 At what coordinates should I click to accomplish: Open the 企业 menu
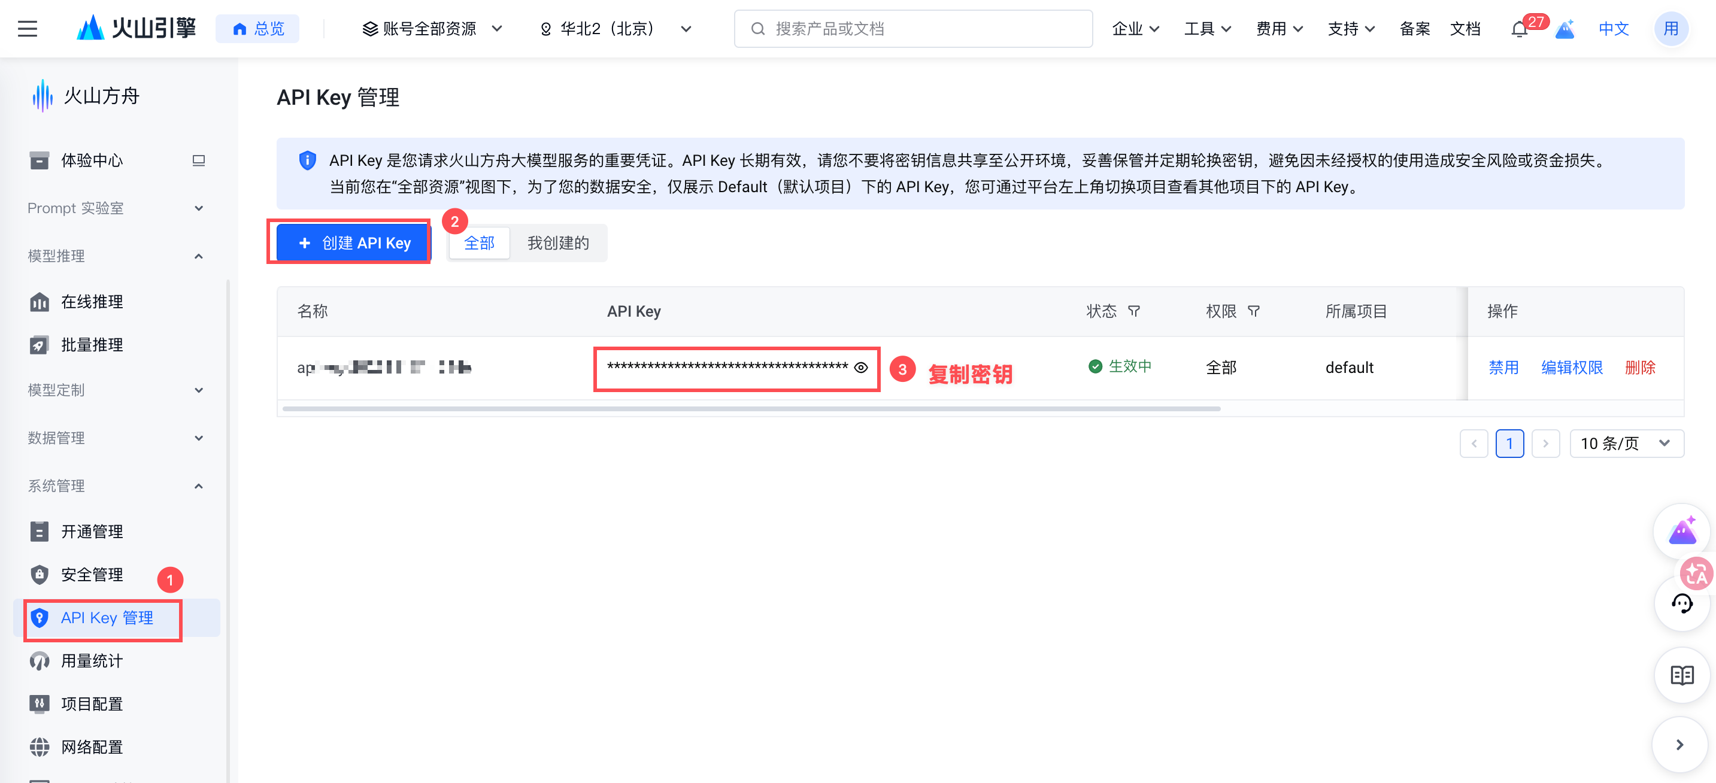click(1136, 29)
